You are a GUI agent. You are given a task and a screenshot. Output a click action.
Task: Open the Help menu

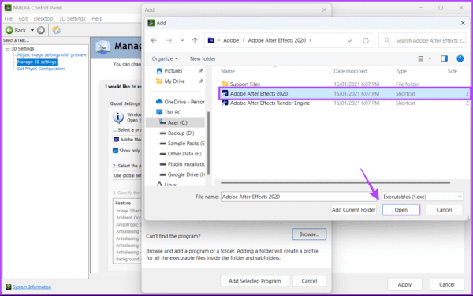pos(97,18)
